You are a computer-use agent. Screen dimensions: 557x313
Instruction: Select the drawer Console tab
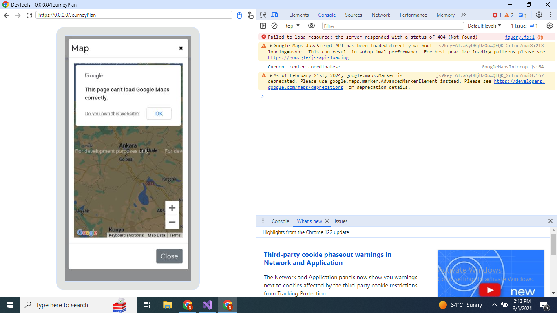point(280,221)
